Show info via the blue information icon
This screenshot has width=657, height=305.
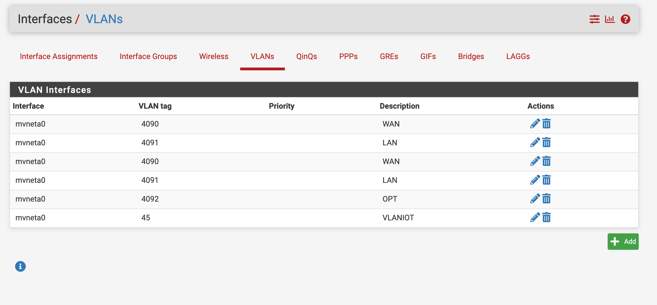pyautogui.click(x=20, y=266)
